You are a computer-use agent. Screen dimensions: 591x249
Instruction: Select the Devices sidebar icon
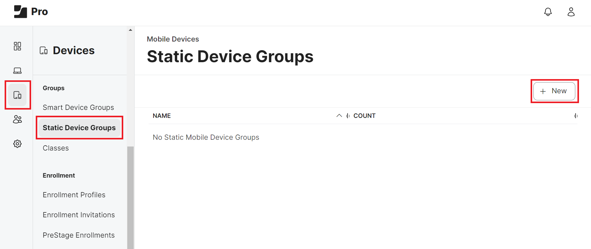click(x=18, y=95)
